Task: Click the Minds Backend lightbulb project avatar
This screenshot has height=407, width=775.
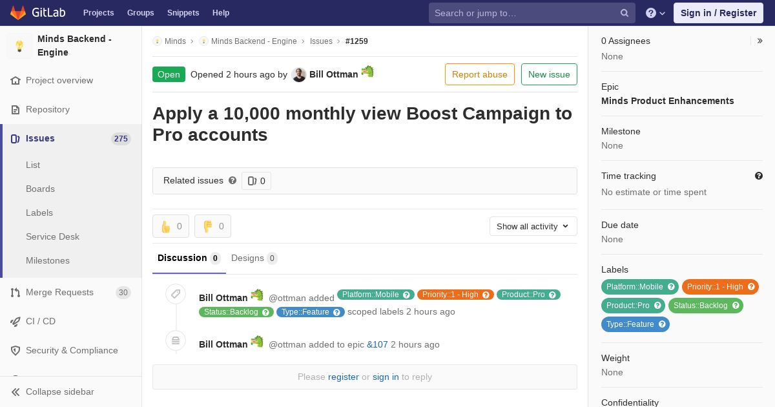Action: pyautogui.click(x=19, y=46)
